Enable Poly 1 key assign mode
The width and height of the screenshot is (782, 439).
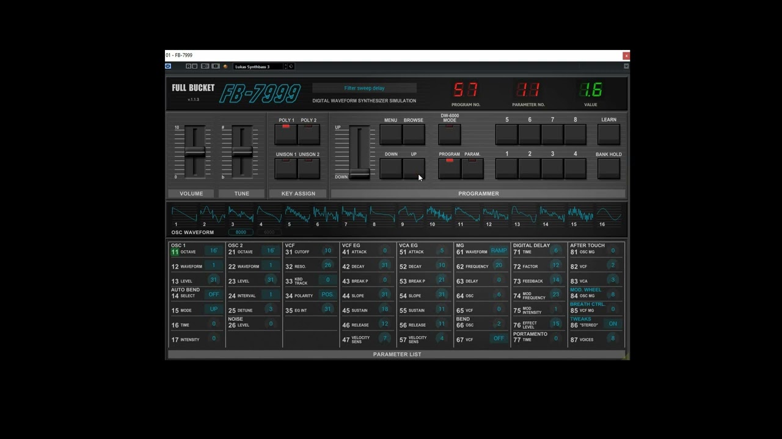point(286,134)
